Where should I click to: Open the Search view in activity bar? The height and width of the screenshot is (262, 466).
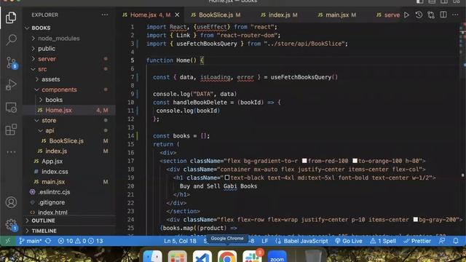11,39
